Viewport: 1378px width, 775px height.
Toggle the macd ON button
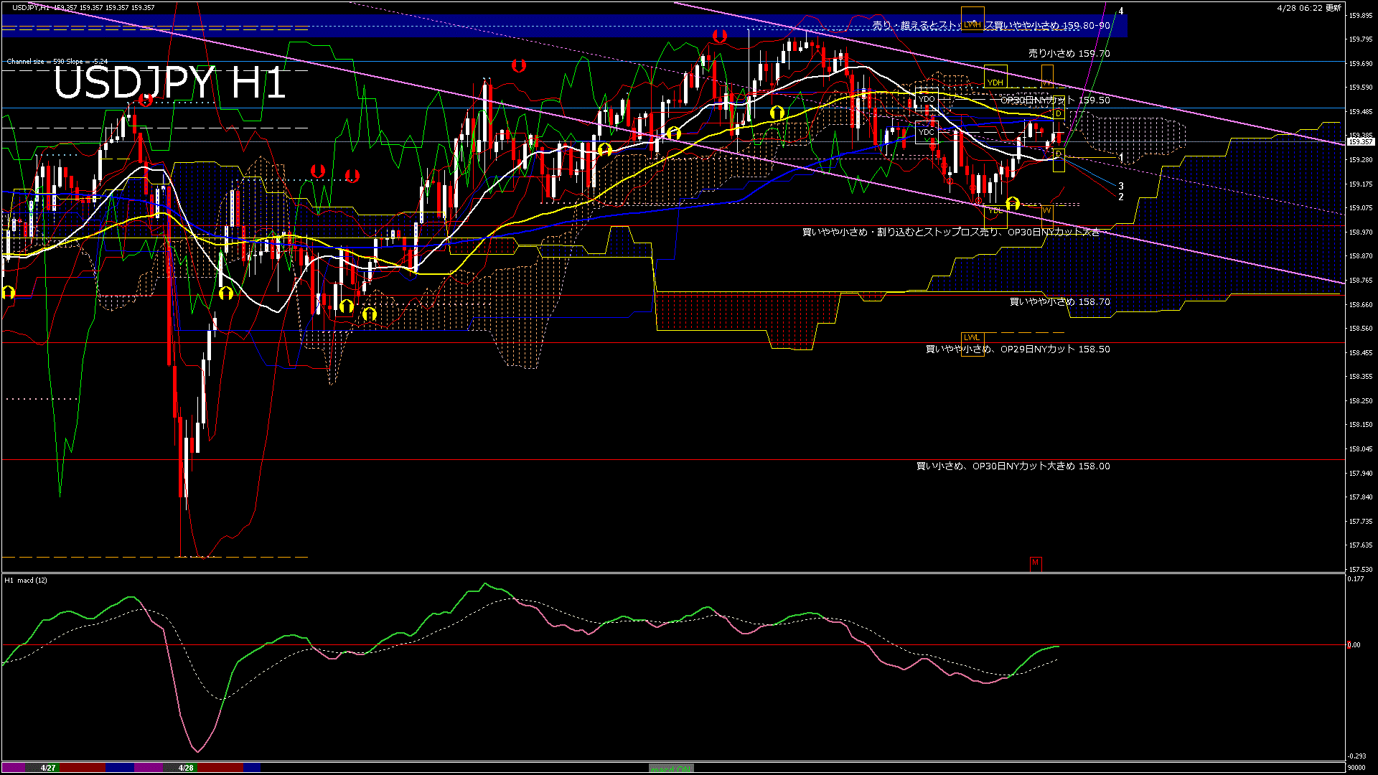click(671, 769)
